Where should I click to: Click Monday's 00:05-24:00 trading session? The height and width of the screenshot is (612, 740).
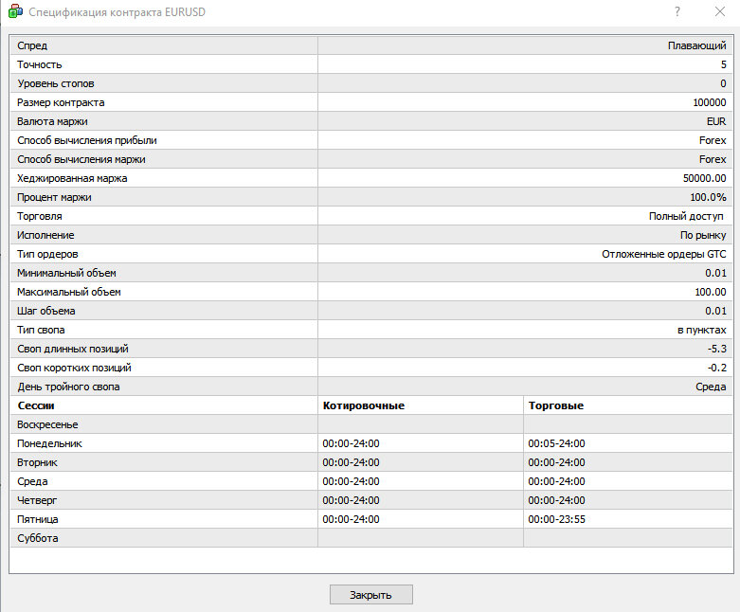point(556,443)
